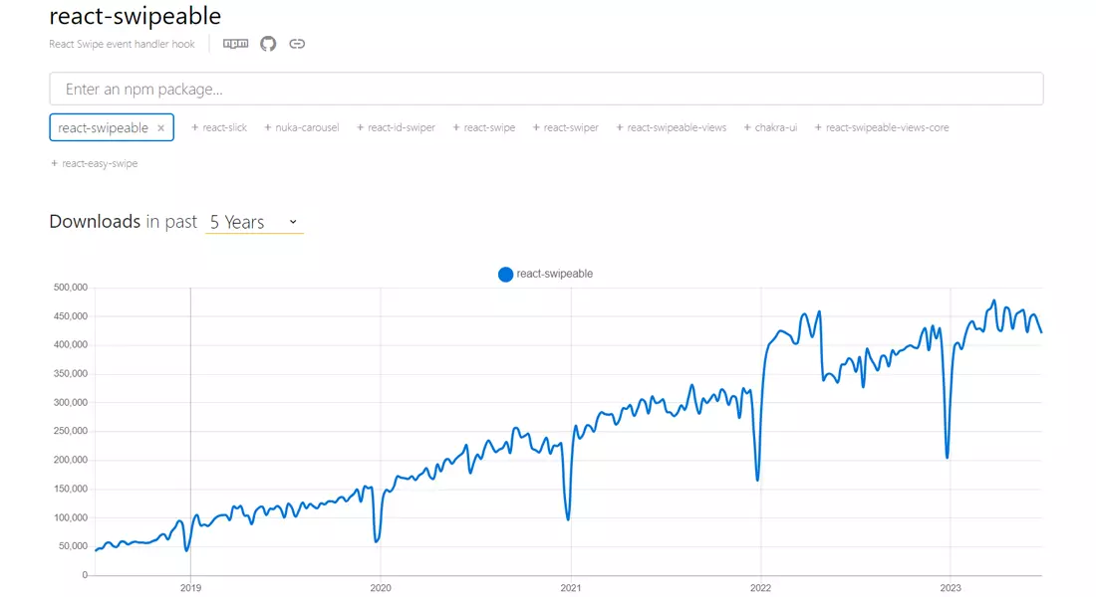The width and height of the screenshot is (1096, 597).
Task: Select the react-swipeable package chip
Action: click(x=112, y=127)
